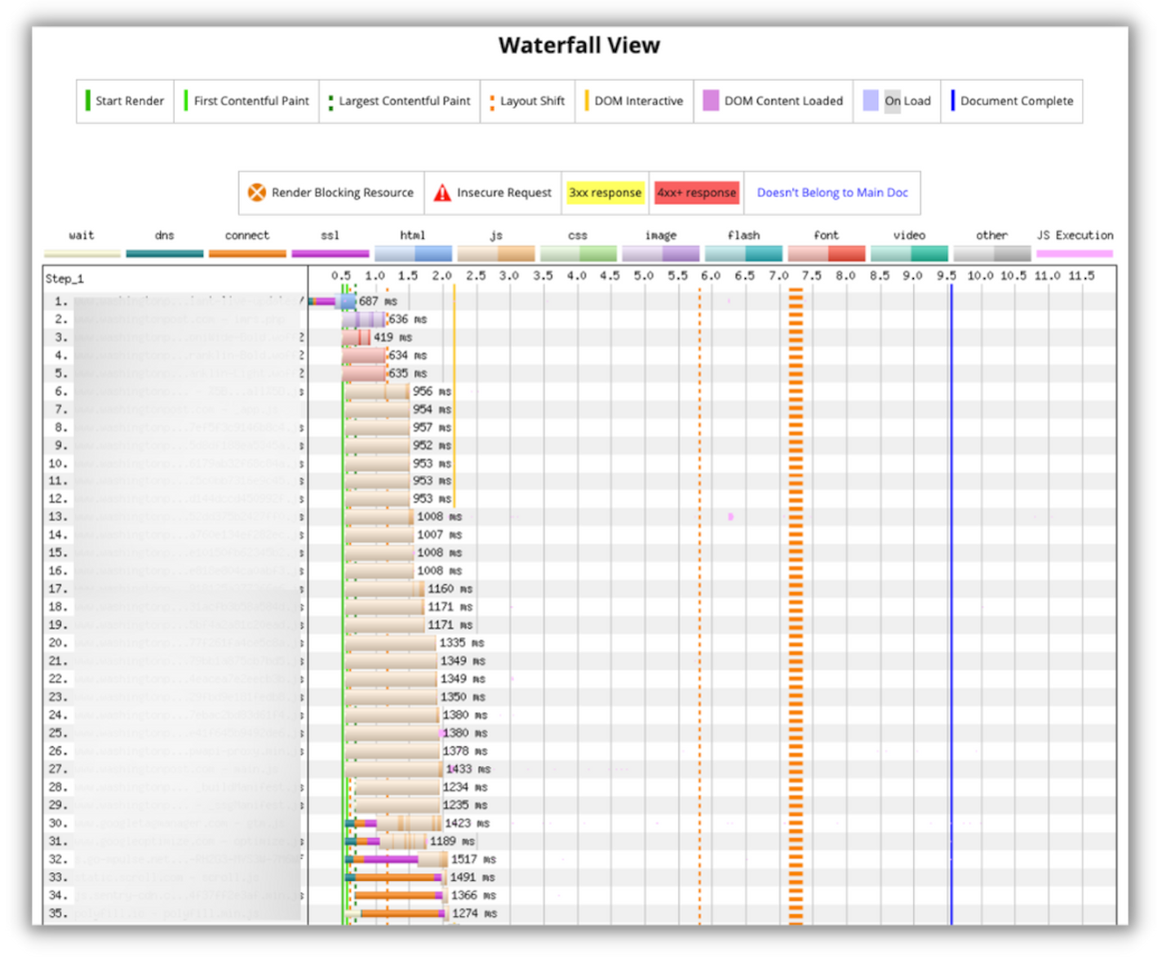1175x964 pixels.
Task: Click the dns teal color swatch
Action: point(163,253)
